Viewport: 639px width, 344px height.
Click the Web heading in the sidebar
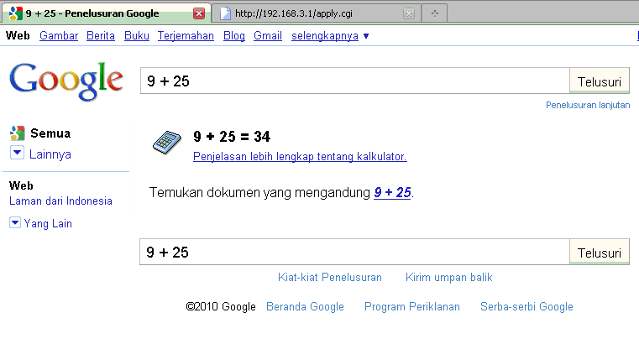click(21, 185)
